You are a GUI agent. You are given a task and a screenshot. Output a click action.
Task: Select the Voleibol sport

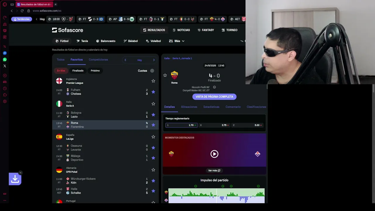[153, 41]
